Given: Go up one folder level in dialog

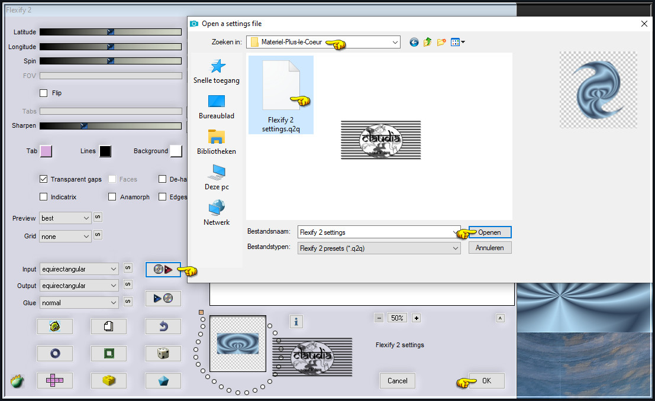Looking at the screenshot, I should pos(427,42).
